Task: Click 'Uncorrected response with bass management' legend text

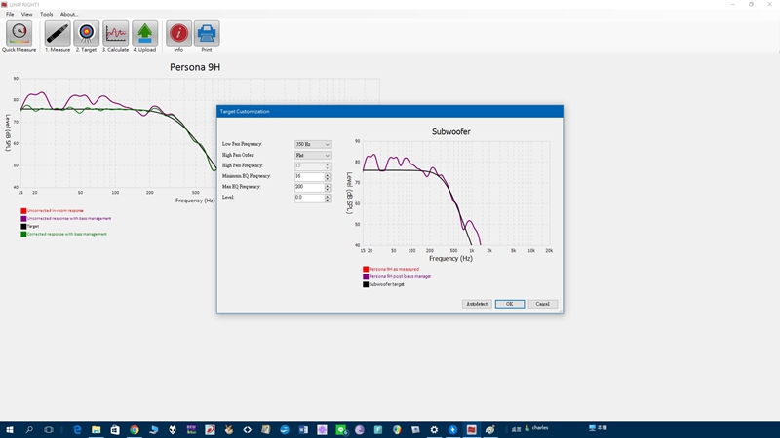Action: (69, 218)
